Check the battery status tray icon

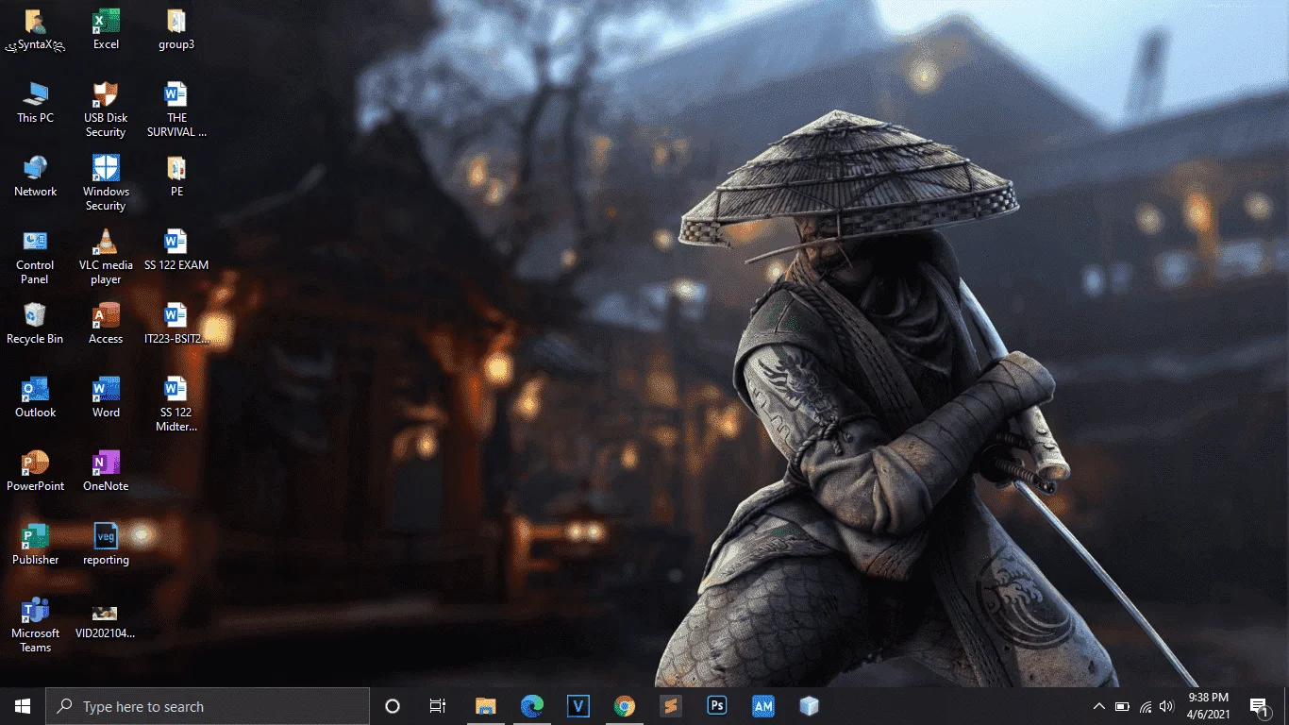click(1122, 706)
